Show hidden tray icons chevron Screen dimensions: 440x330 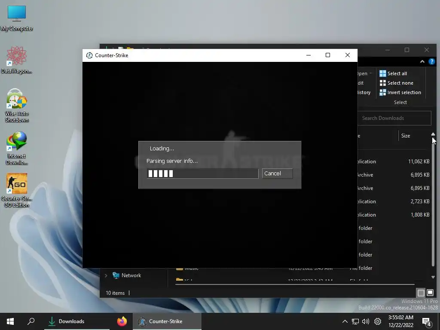tap(345, 321)
